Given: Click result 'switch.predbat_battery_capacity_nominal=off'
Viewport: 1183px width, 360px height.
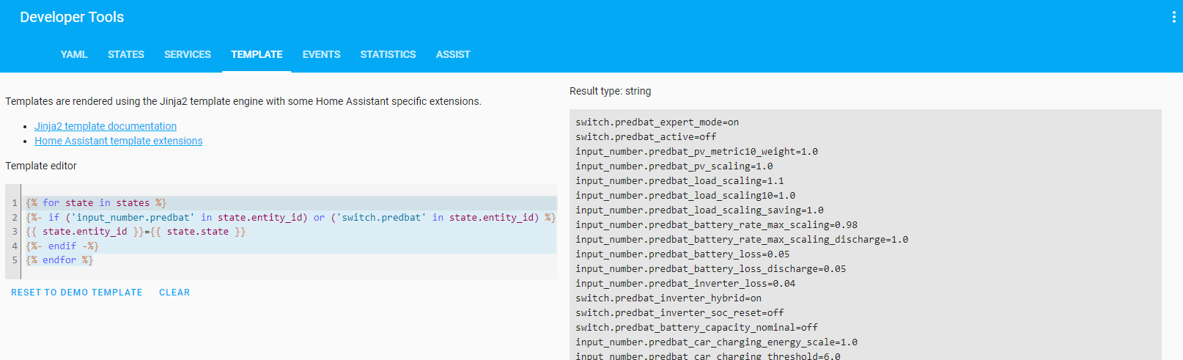Looking at the screenshot, I should click(696, 328).
